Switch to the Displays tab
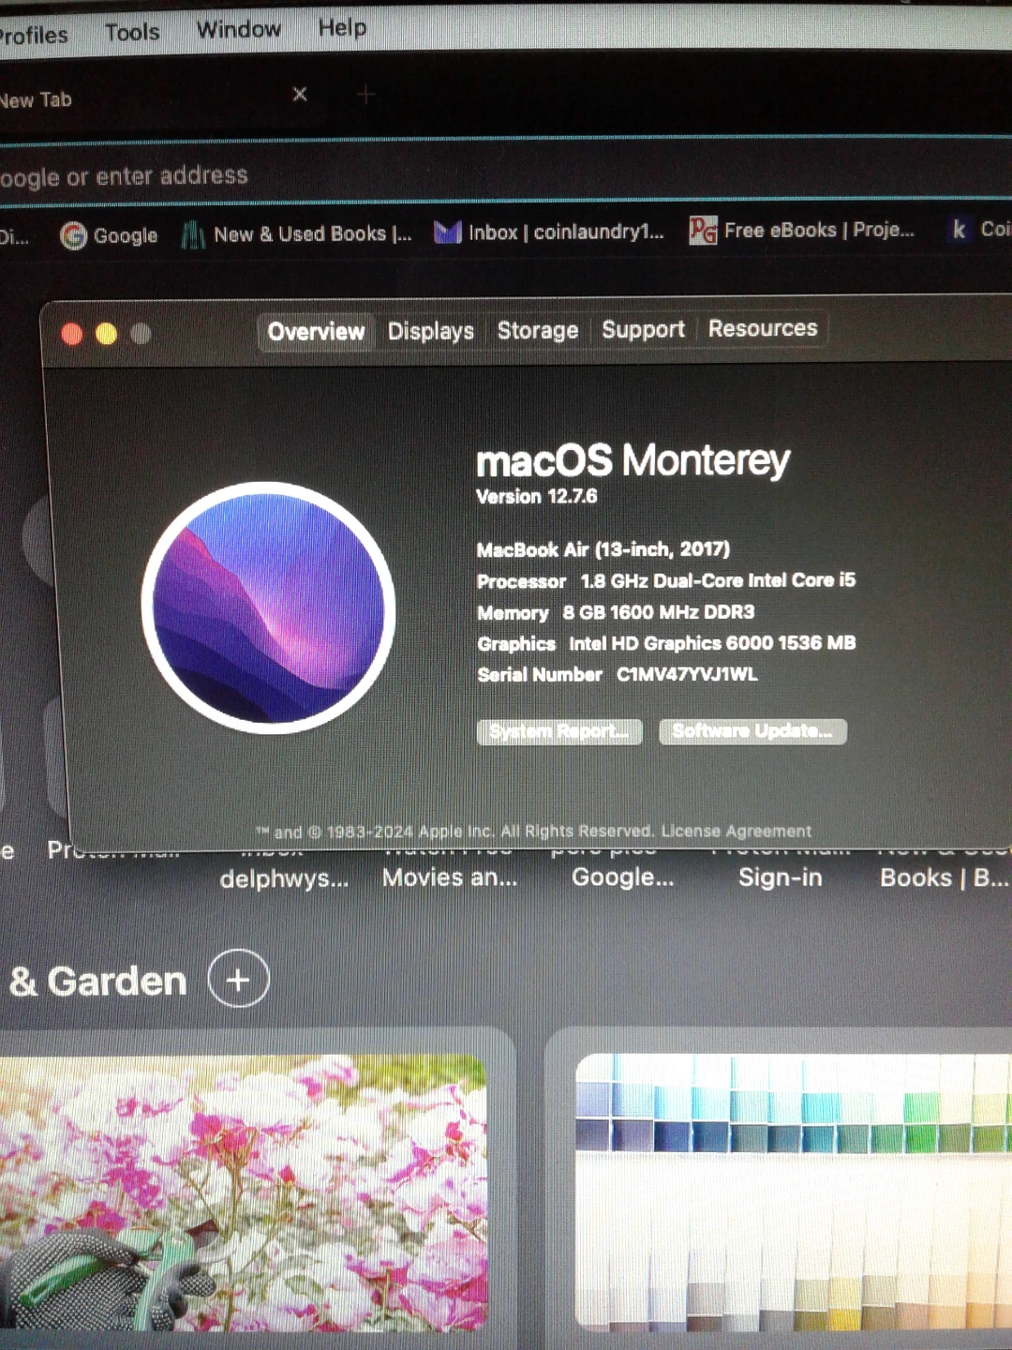 (431, 331)
